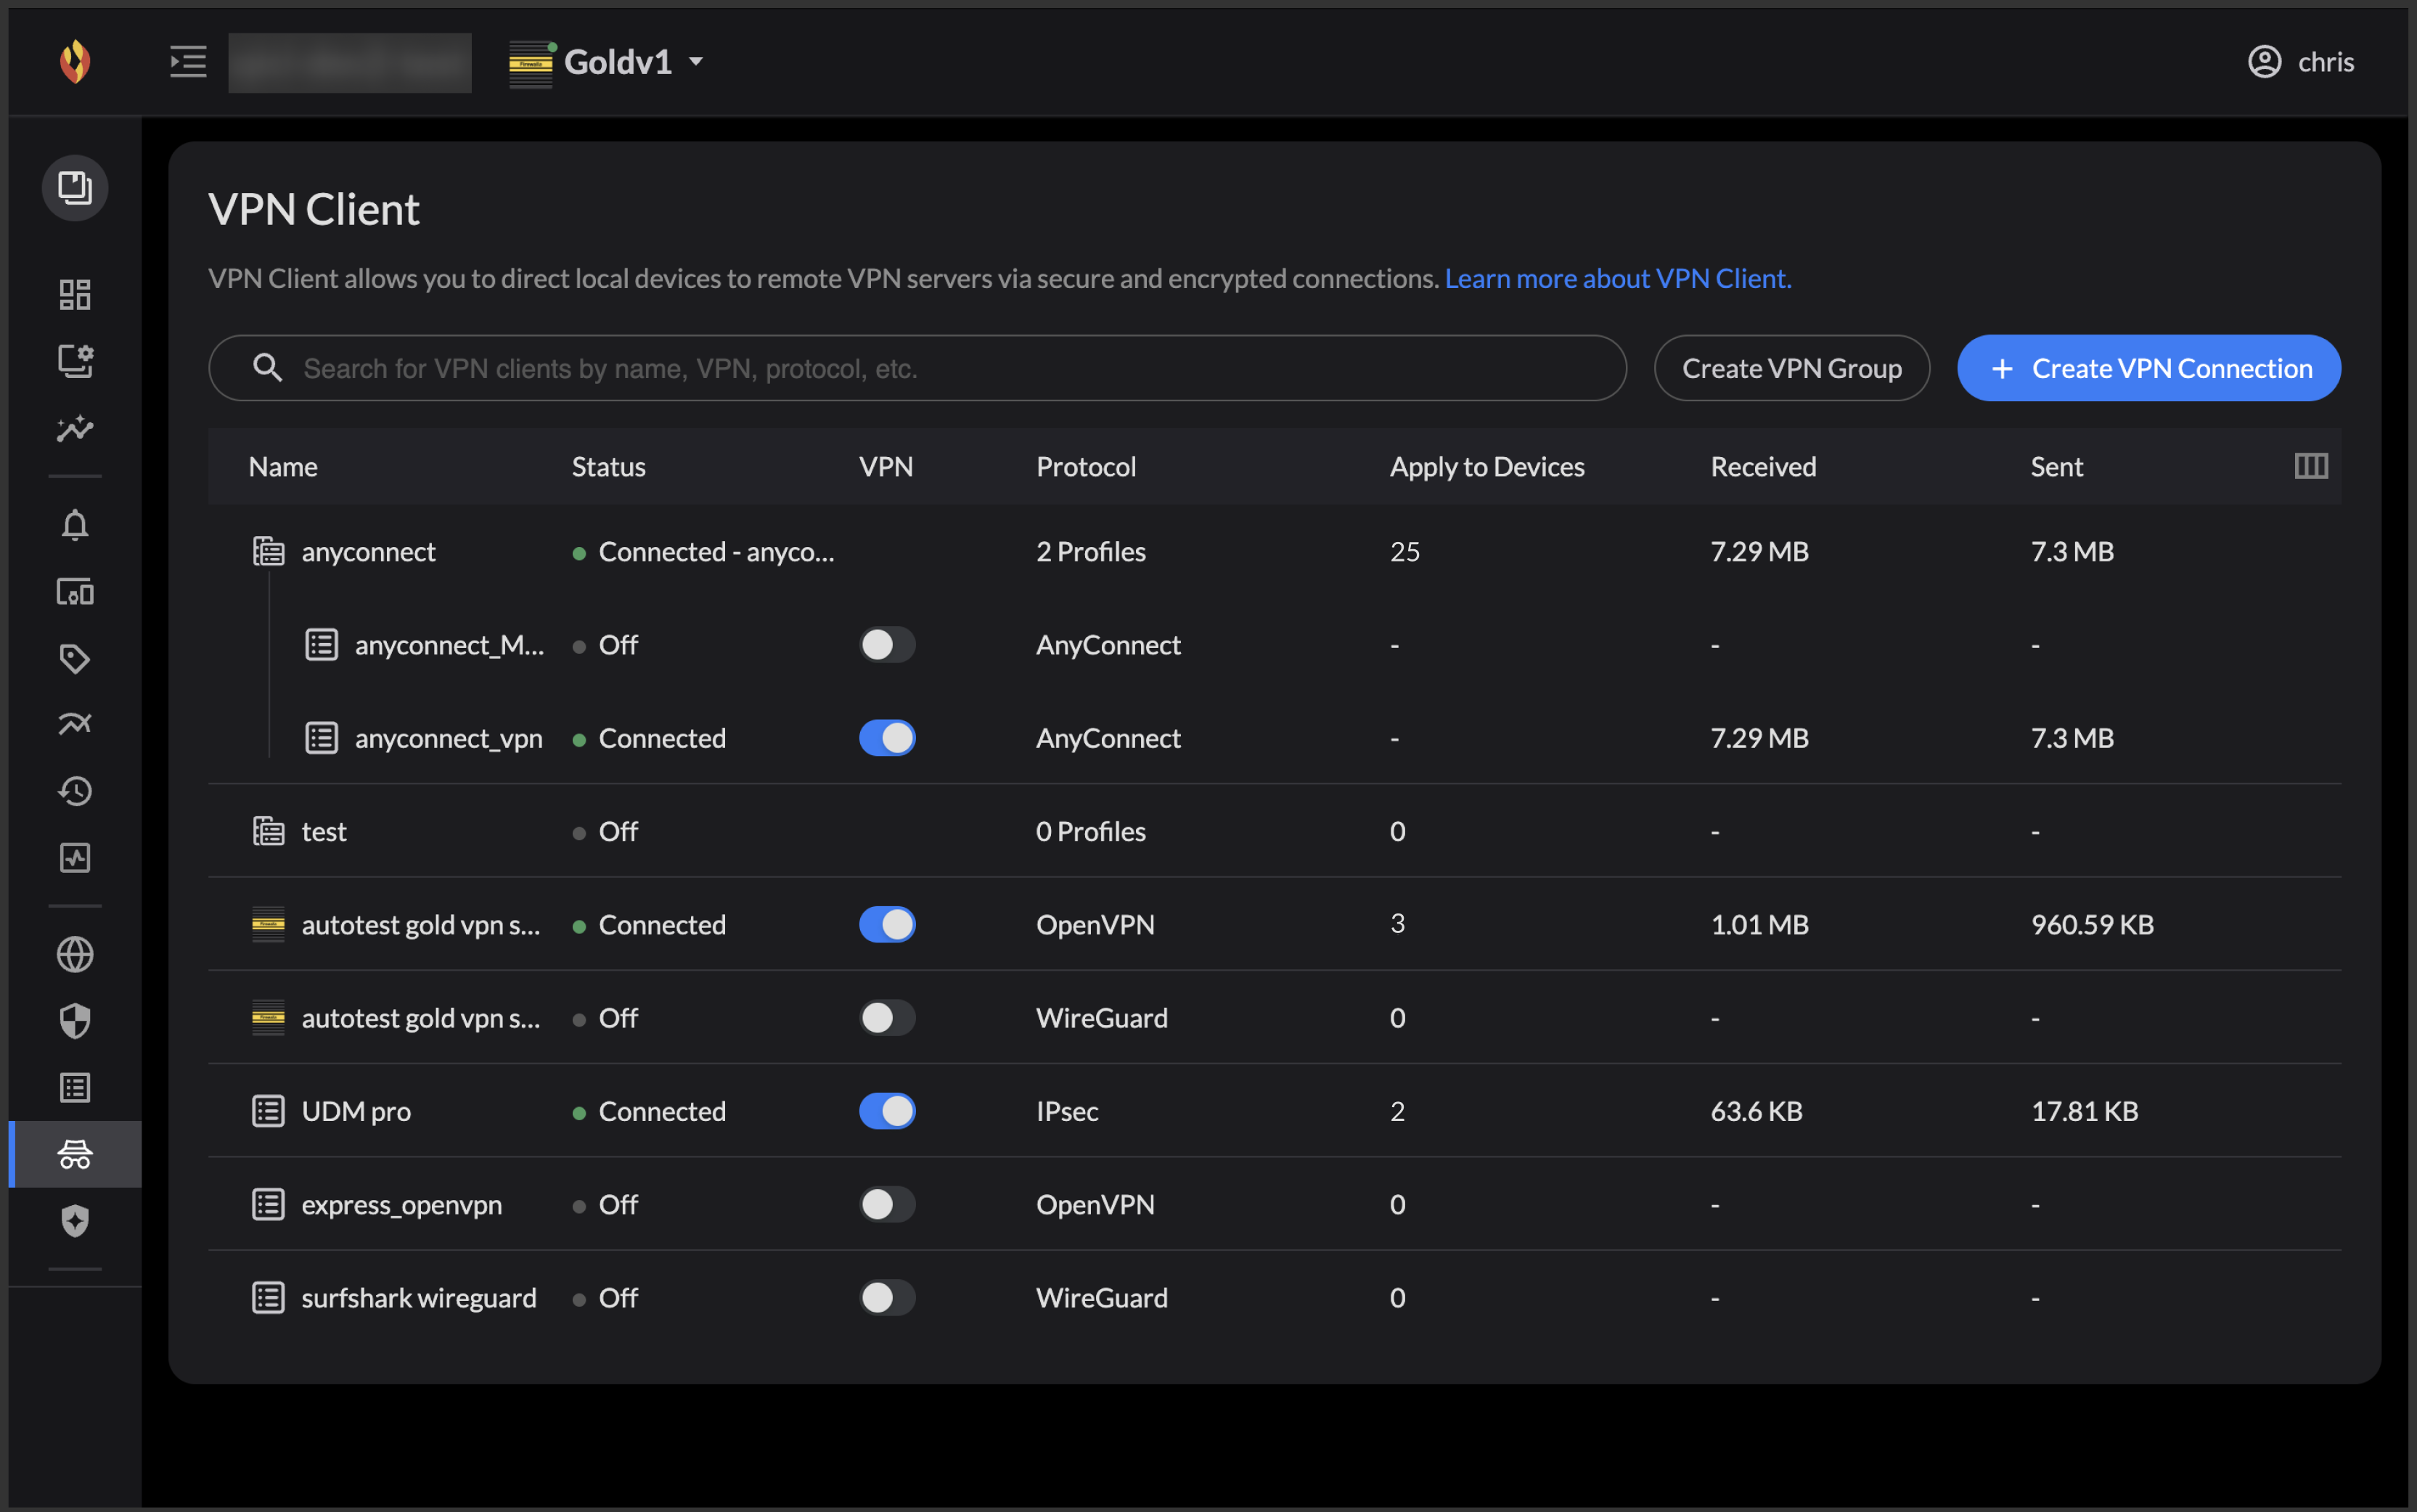Disable the anyconnect_vpn VPN toggle
The width and height of the screenshot is (2417, 1512).
(888, 738)
